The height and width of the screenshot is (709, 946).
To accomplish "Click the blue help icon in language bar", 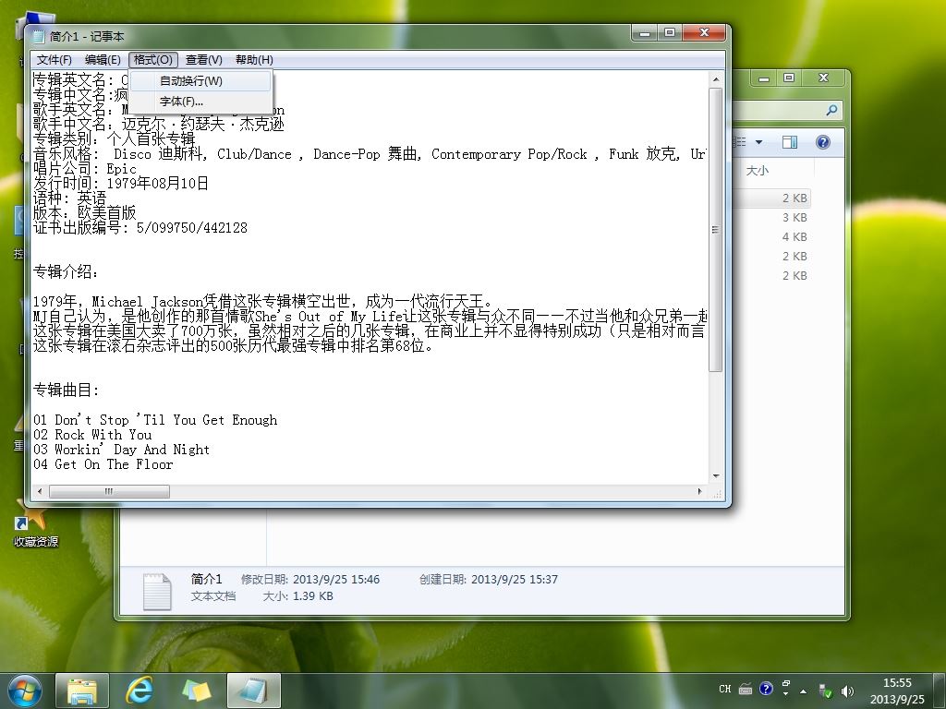I will pos(766,689).
